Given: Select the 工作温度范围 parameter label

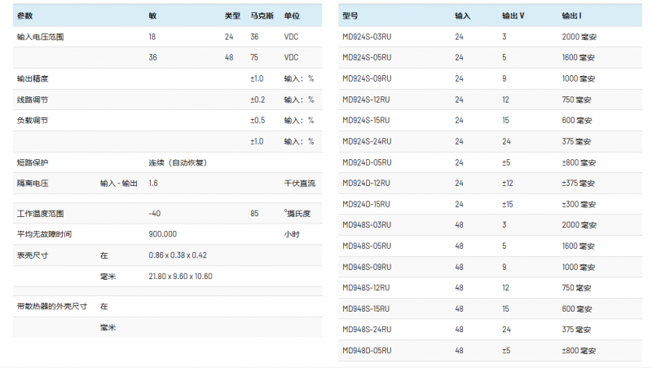Looking at the screenshot, I should [40, 214].
